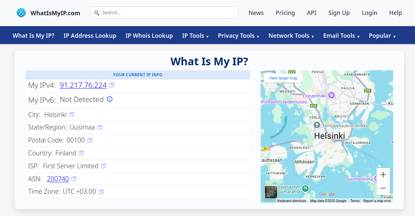Go to IP Whois Lookup page
The width and height of the screenshot is (415, 216).
click(149, 36)
